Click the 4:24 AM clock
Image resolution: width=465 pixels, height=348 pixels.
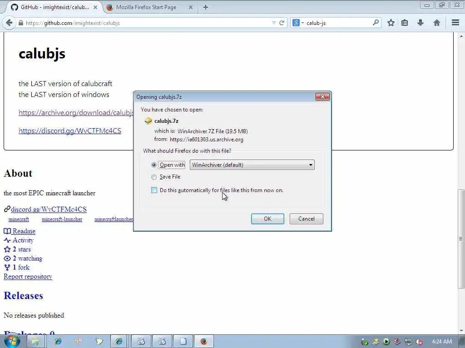point(442,342)
